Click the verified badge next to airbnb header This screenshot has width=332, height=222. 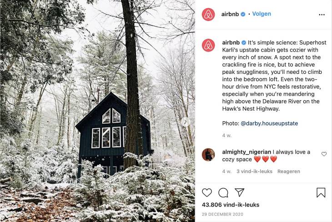coord(243,14)
